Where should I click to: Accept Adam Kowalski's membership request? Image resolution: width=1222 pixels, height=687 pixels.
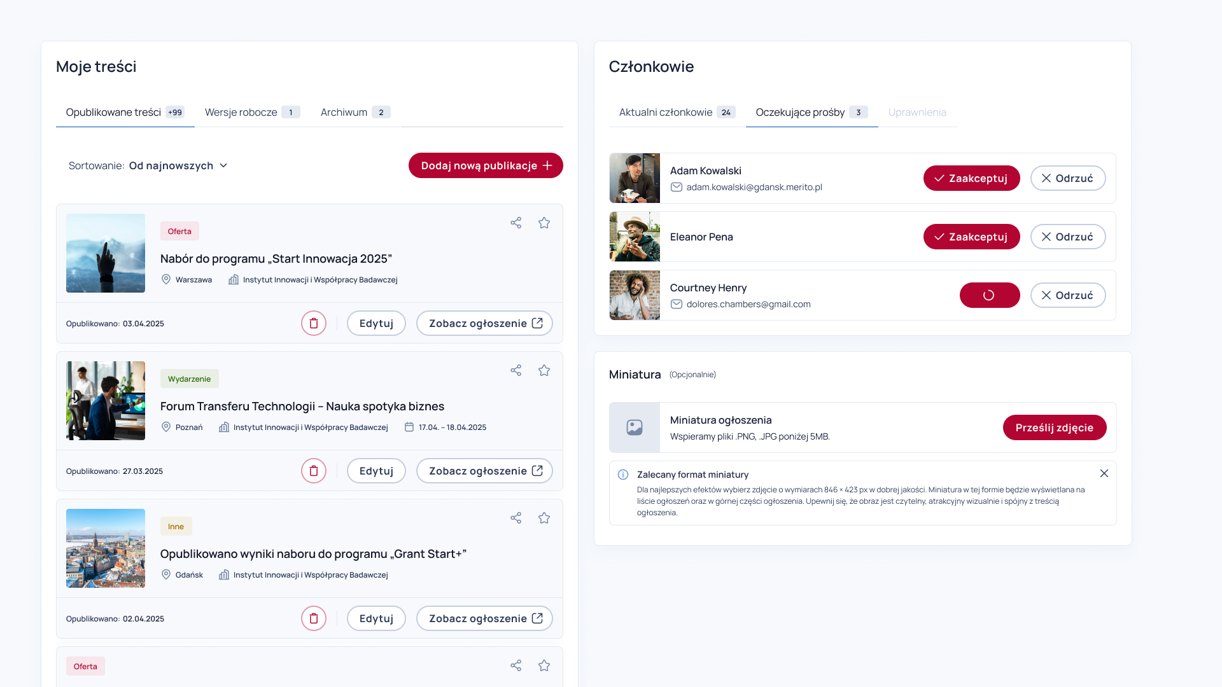[x=971, y=178]
